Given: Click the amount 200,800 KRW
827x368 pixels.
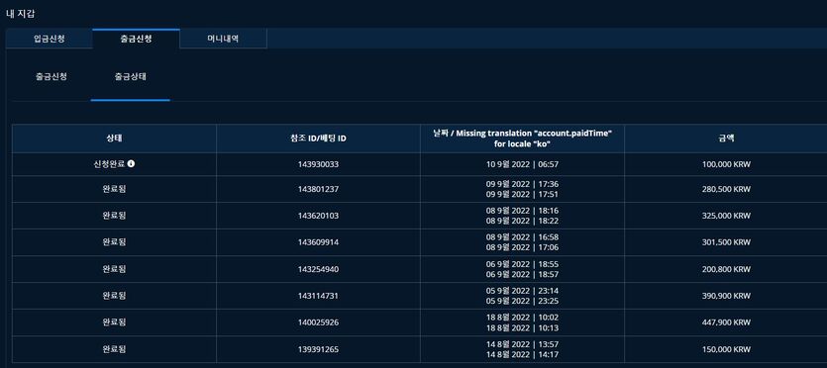Looking at the screenshot, I should [726, 269].
